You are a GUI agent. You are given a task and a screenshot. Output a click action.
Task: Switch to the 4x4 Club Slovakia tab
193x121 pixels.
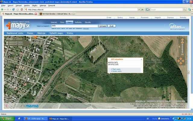[57, 14]
